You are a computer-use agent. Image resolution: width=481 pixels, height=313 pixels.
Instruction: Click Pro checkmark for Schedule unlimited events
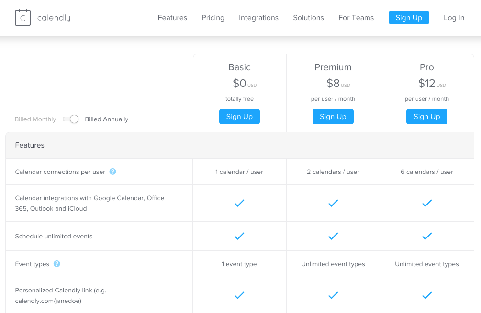click(x=427, y=236)
